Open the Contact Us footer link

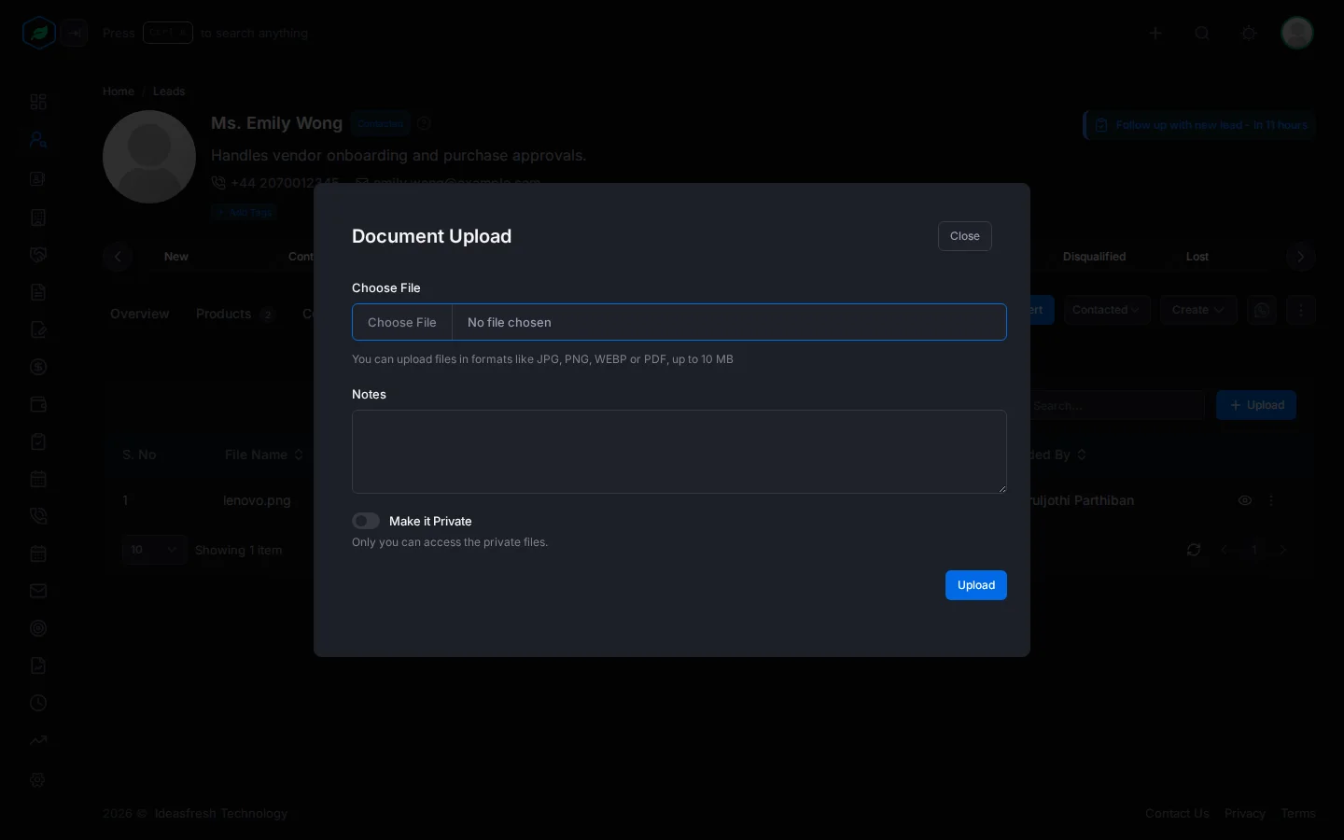(1177, 814)
